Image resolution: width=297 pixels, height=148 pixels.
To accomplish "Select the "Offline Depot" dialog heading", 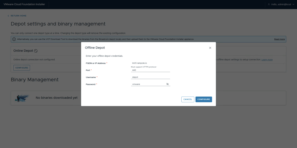I will (x=95, y=48).
